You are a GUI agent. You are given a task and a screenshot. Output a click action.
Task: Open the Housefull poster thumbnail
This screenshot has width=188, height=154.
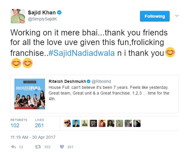pyautogui.click(x=30, y=94)
